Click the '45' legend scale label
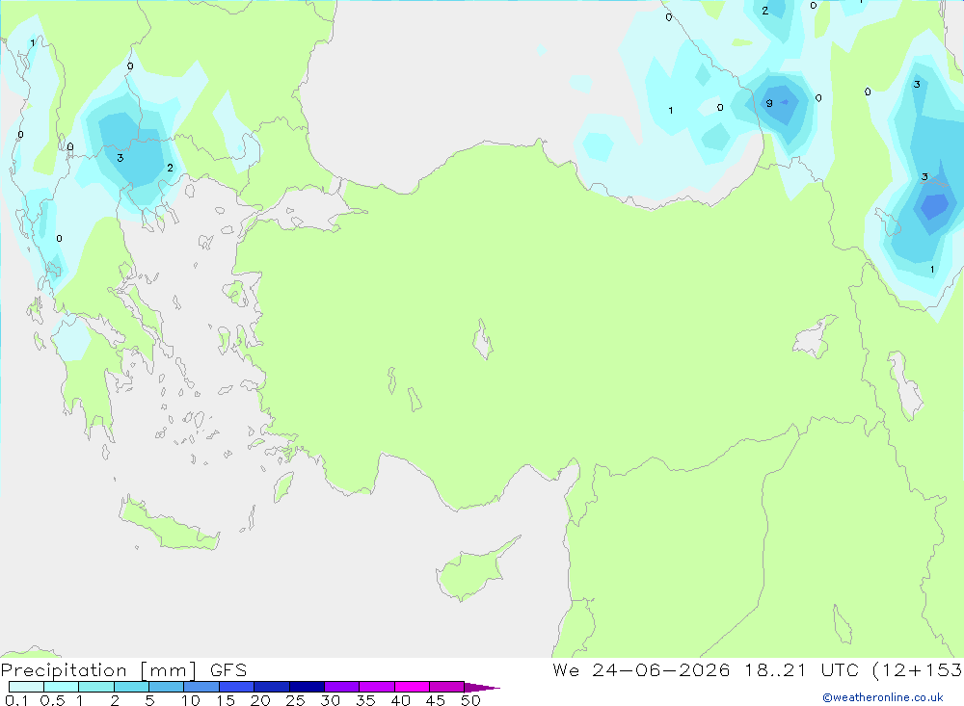The height and width of the screenshot is (706, 964). click(x=436, y=700)
